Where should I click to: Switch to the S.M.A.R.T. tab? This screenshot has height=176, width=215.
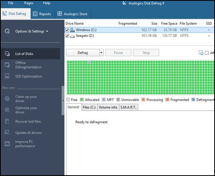(128, 107)
